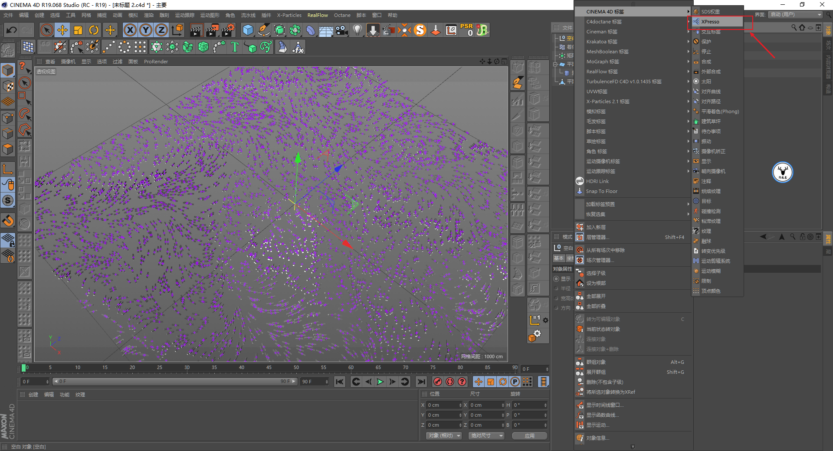Expand the 加载标签预置 submenu
This screenshot has width=833, height=451.
pos(633,204)
